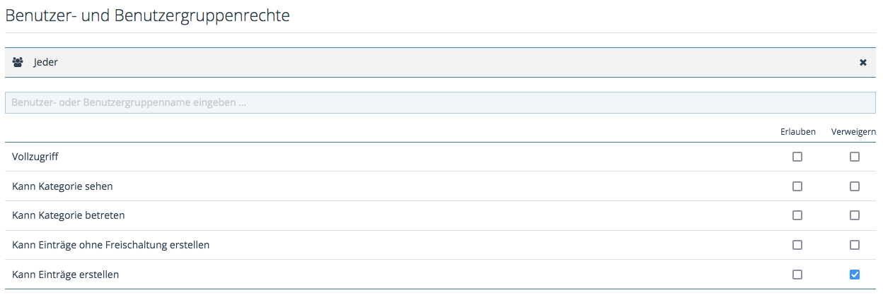Screen dimensions: 883x295
Task: Uncheck Verweigern for Kann Einträge erstellen
Action: [855, 274]
